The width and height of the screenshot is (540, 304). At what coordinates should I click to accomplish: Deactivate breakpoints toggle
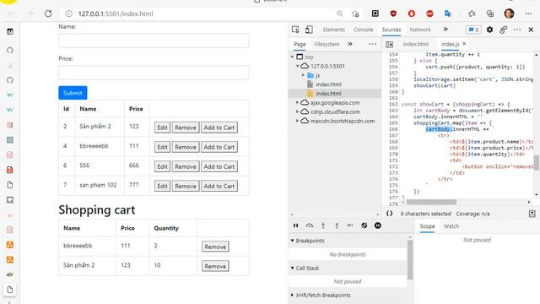tap(364, 225)
